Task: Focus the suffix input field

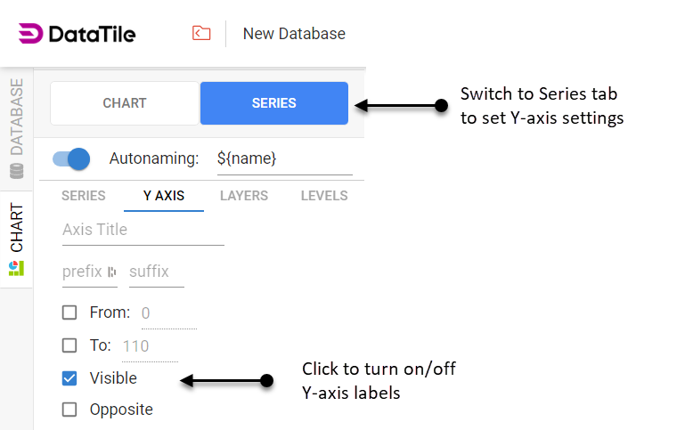Action: pos(155,272)
